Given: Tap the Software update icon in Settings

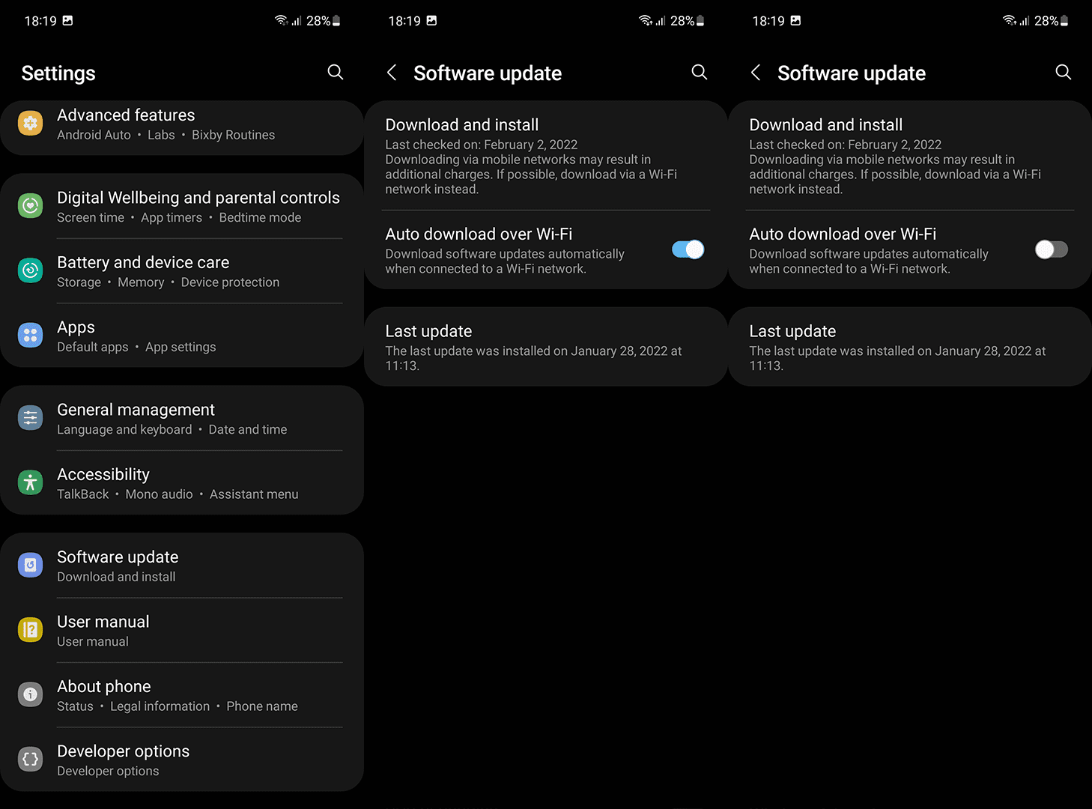Looking at the screenshot, I should (x=31, y=566).
